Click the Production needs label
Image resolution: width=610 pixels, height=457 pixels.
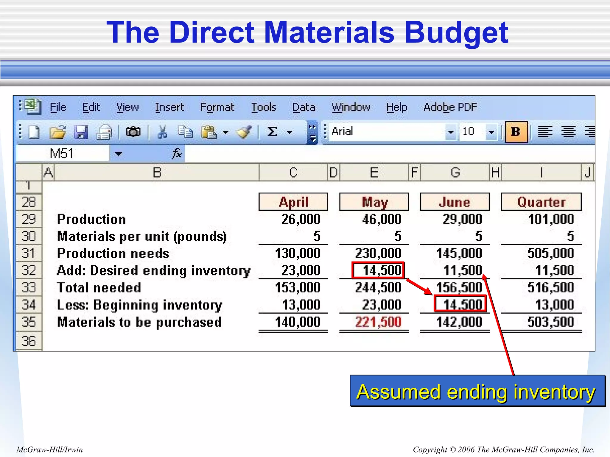tap(113, 253)
